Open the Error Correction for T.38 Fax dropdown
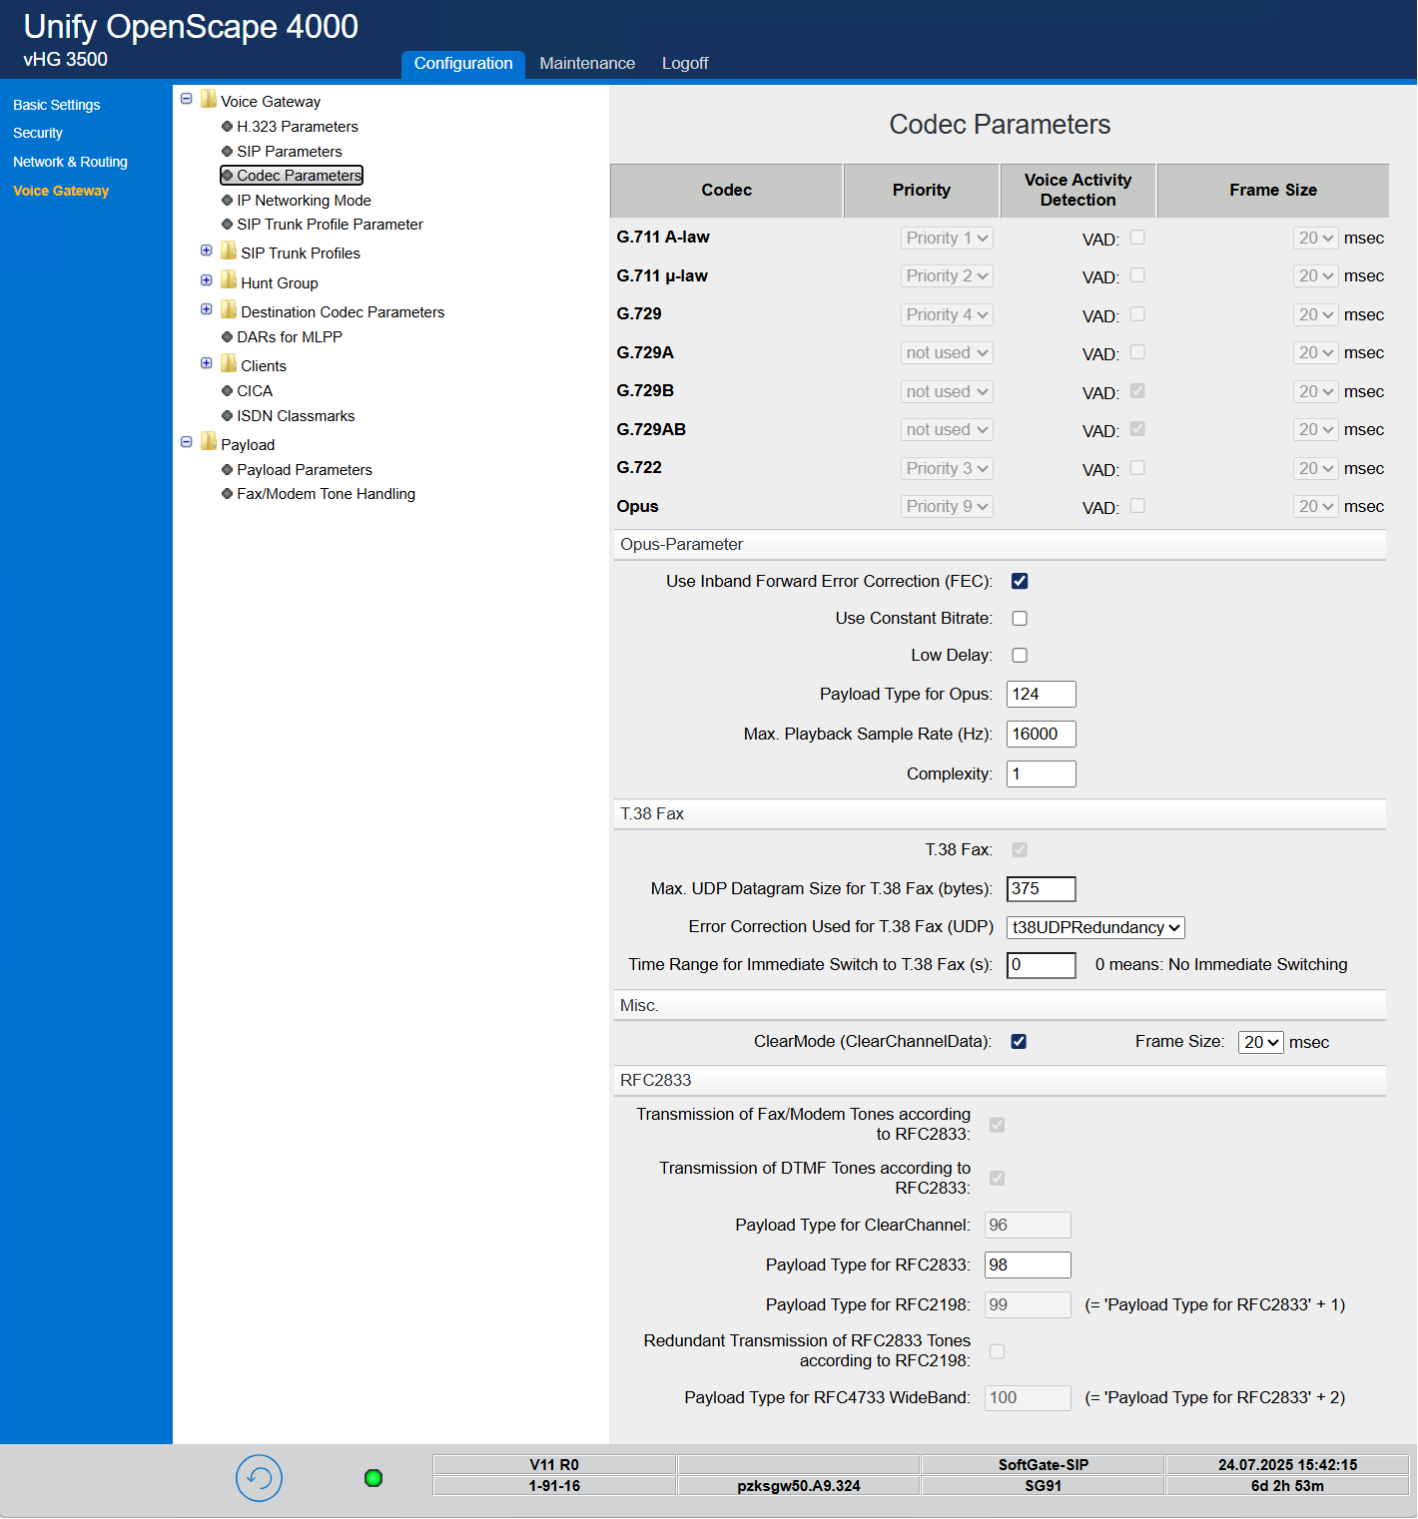 1094,927
